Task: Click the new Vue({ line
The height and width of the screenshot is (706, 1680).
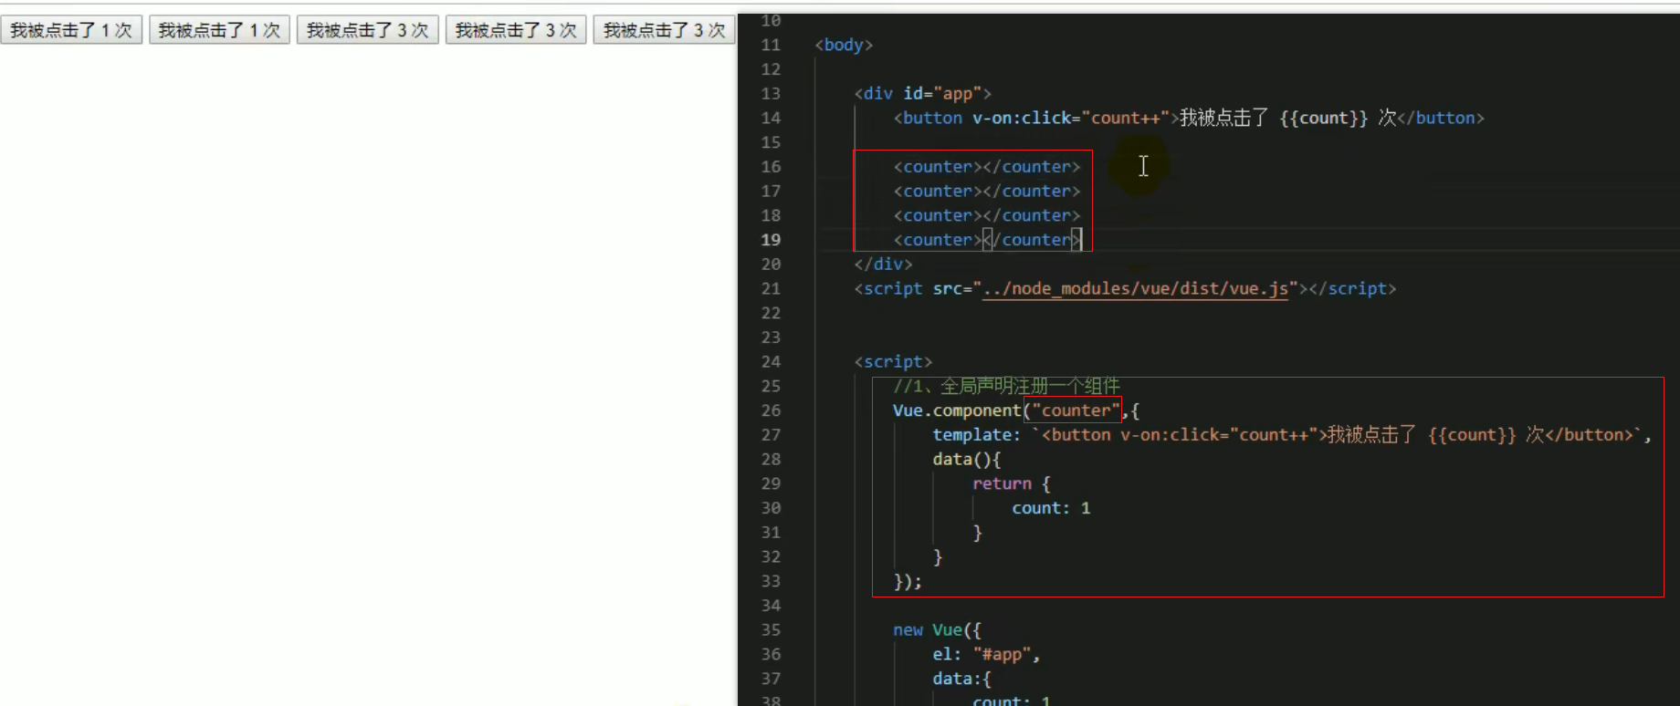Action: tap(937, 630)
